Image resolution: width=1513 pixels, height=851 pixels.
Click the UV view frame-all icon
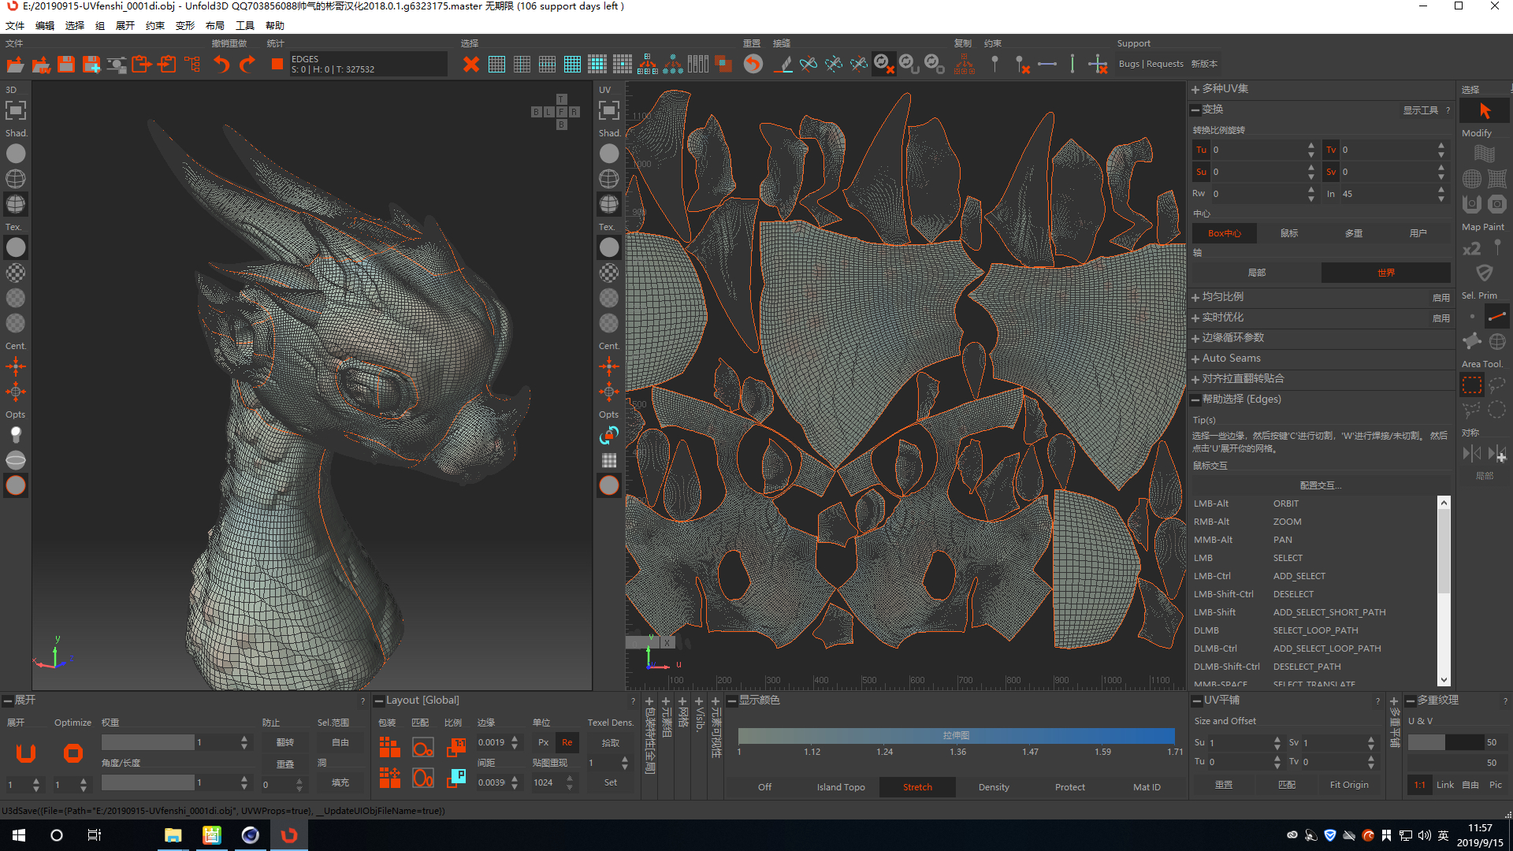(x=609, y=110)
